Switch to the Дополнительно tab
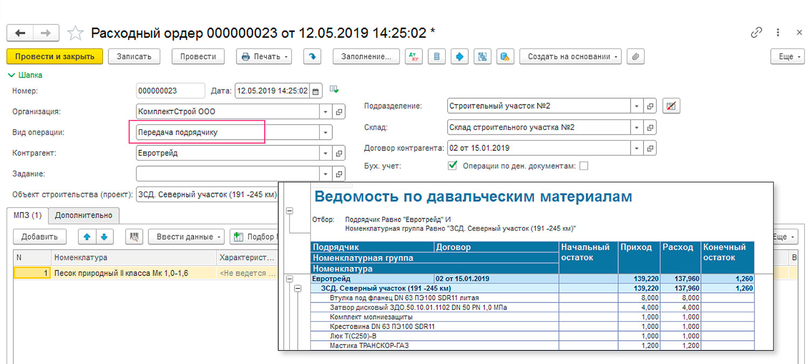Image resolution: width=809 pixels, height=364 pixels. click(x=84, y=215)
